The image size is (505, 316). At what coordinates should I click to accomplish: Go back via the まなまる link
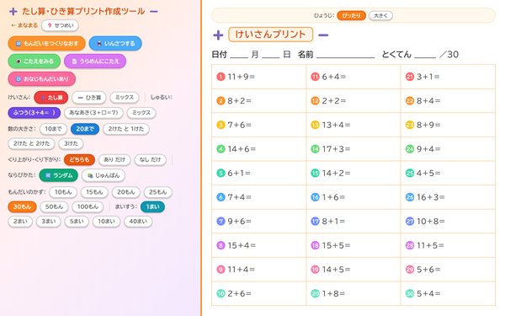click(24, 25)
